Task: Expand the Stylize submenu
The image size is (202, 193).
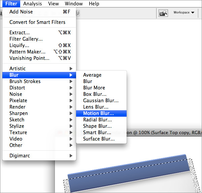Action: pos(39,126)
